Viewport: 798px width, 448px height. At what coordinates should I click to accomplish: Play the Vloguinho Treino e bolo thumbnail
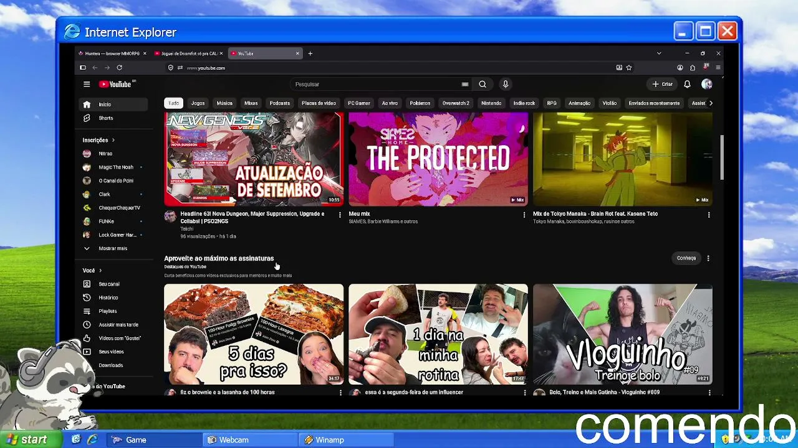pos(623,334)
